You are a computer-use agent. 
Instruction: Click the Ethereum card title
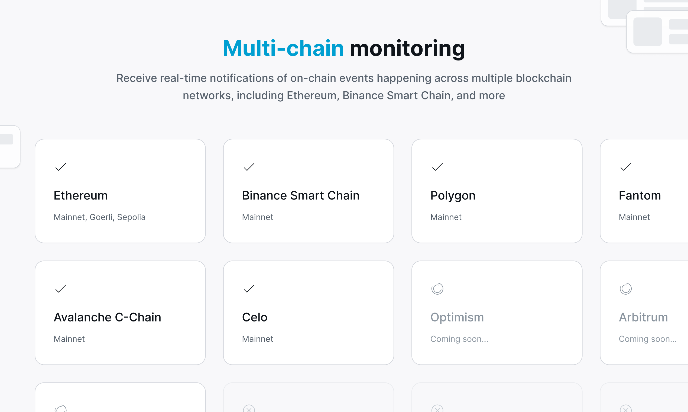pyautogui.click(x=80, y=195)
